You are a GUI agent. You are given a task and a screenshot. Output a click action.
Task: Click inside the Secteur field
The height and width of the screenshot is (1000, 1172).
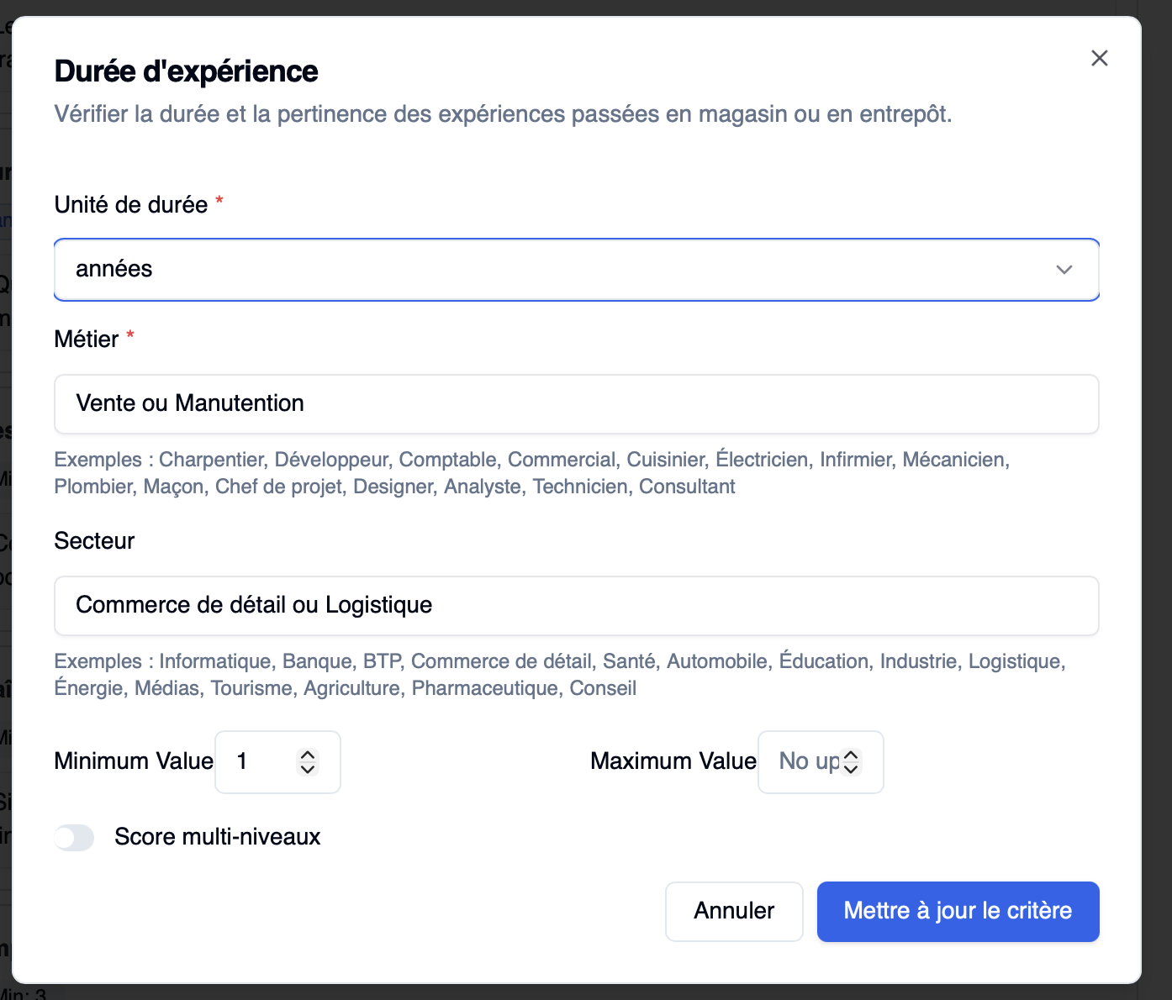pos(577,606)
